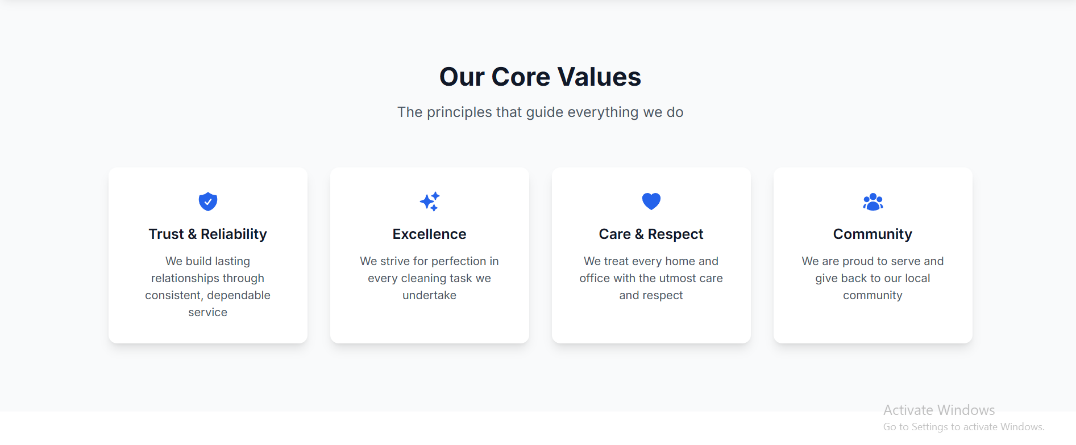Click 'give back to our local' line
The width and height of the screenshot is (1076, 445).
(x=873, y=278)
